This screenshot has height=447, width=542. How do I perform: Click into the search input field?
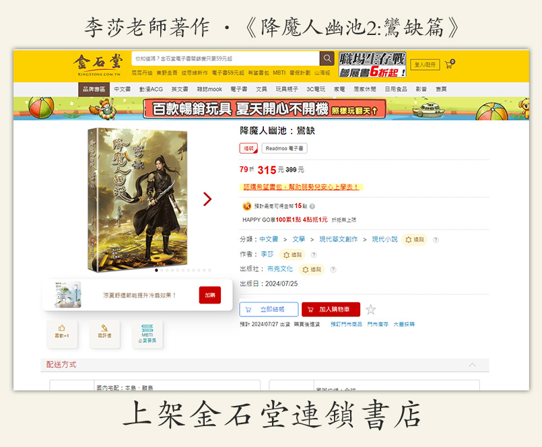pyautogui.click(x=226, y=59)
